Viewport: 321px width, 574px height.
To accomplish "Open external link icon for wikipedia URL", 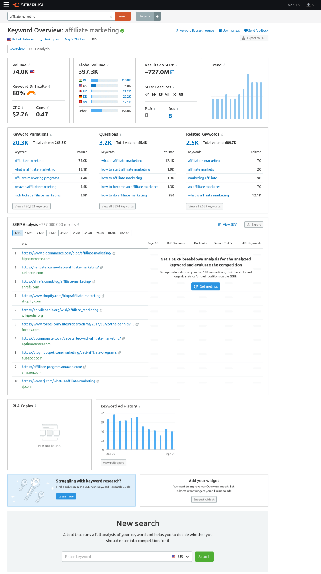I will 101,310.
